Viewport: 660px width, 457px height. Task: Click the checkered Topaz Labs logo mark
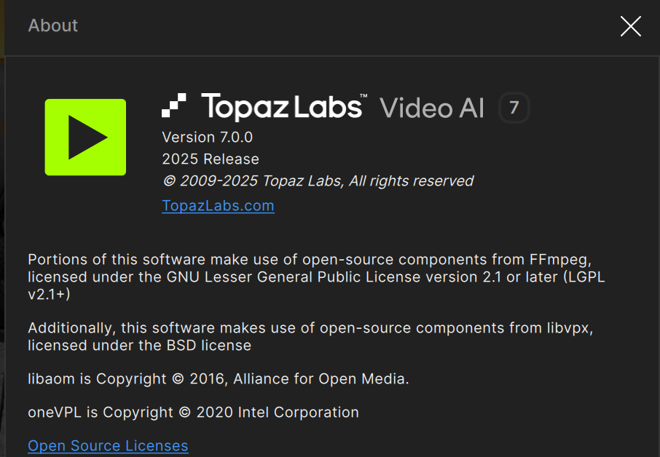(x=174, y=105)
